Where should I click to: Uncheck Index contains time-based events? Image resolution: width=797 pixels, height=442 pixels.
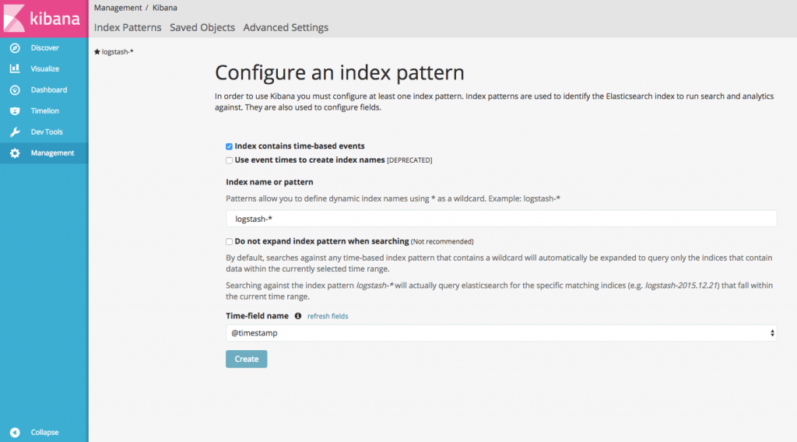click(x=230, y=146)
